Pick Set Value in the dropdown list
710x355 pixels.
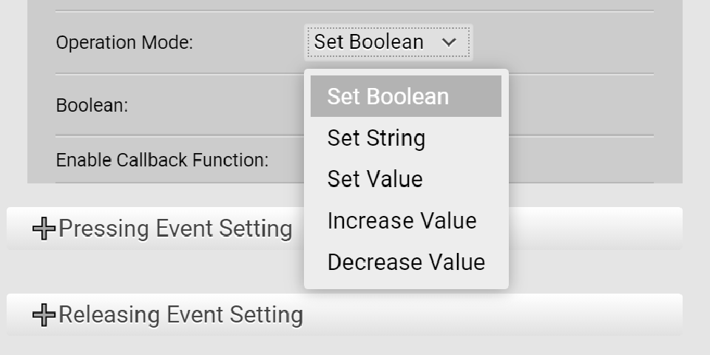point(375,180)
